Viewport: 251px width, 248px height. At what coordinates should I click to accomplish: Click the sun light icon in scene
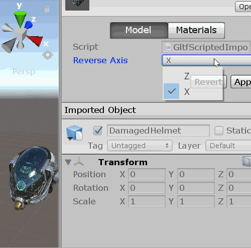(x=48, y=55)
